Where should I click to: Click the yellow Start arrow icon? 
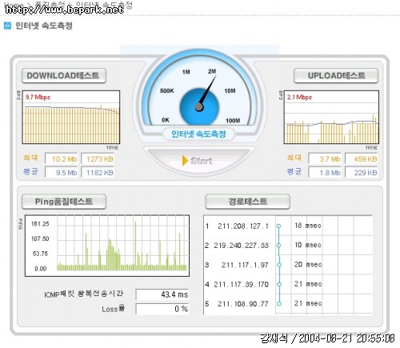[x=185, y=161]
